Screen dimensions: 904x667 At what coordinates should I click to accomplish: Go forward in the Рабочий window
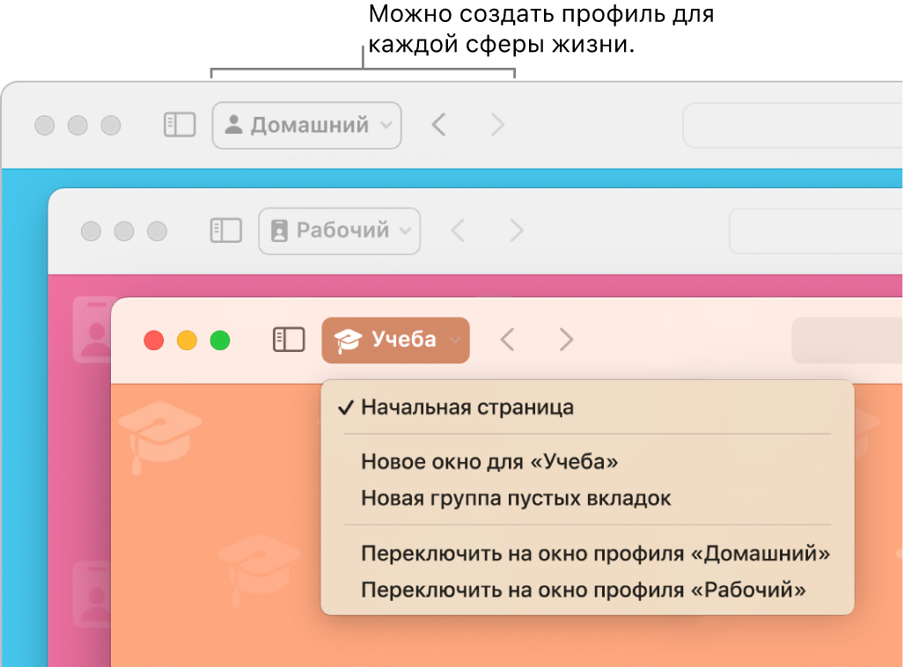click(517, 231)
